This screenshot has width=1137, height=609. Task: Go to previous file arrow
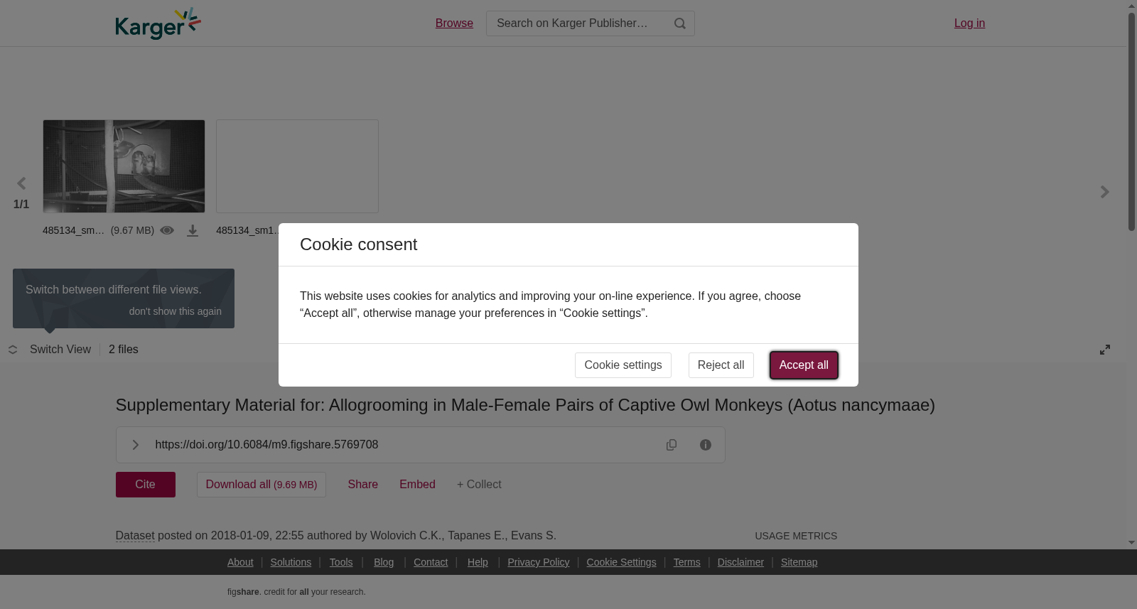(x=21, y=184)
